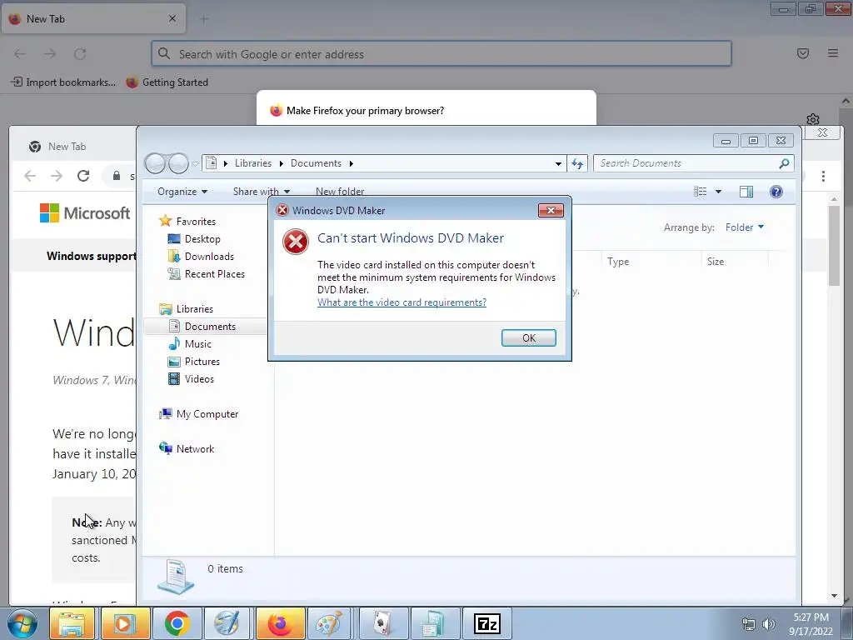Open the Chrome three-dot menu
This screenshot has height=640, width=853.
823,176
